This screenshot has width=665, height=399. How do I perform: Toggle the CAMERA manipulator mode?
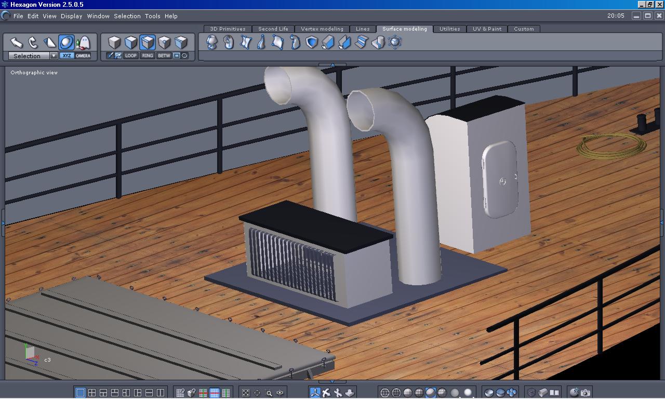83,56
